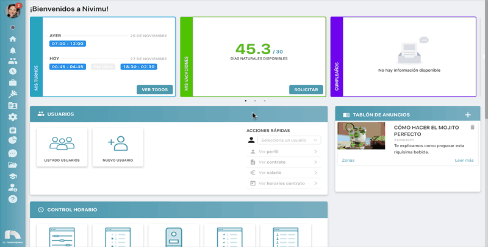Image resolution: width=488 pixels, height=247 pixels.
Task: Click the Tablón de Anuncios header
Action: (x=407, y=115)
